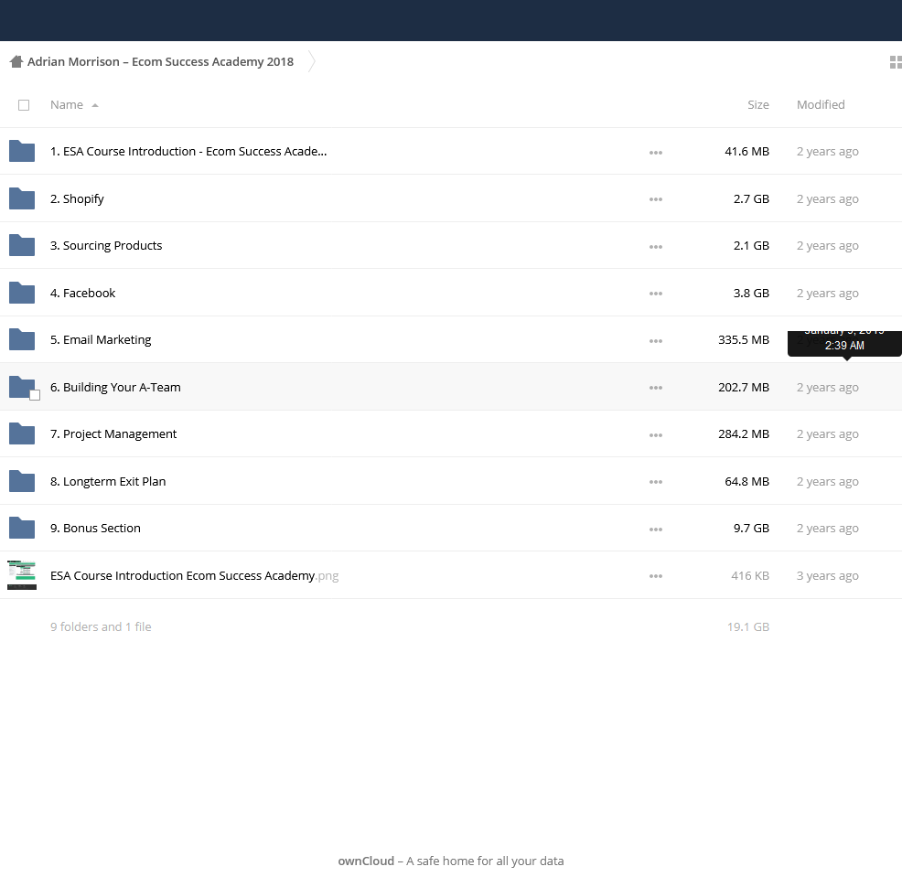Click the 416 KB size value
Screen dimensions: 902x888
tap(750, 576)
